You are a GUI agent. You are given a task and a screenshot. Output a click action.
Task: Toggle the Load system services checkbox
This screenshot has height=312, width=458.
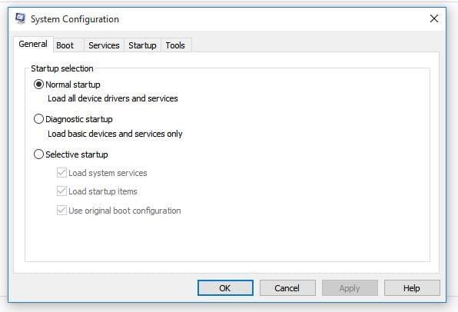[x=61, y=173]
